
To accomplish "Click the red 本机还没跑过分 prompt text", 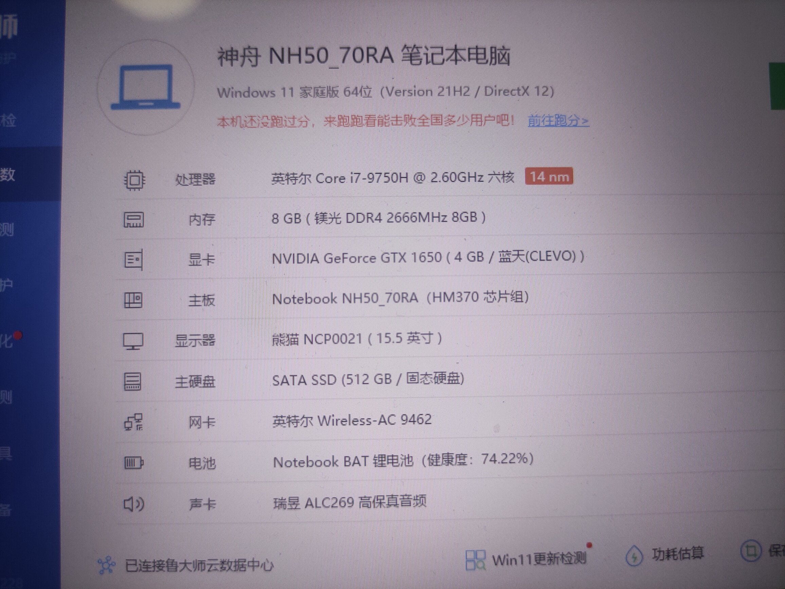I will point(366,121).
